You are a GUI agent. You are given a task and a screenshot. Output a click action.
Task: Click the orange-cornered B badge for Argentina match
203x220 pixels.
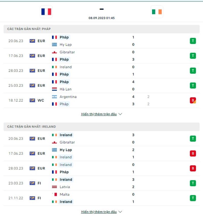(x=193, y=100)
